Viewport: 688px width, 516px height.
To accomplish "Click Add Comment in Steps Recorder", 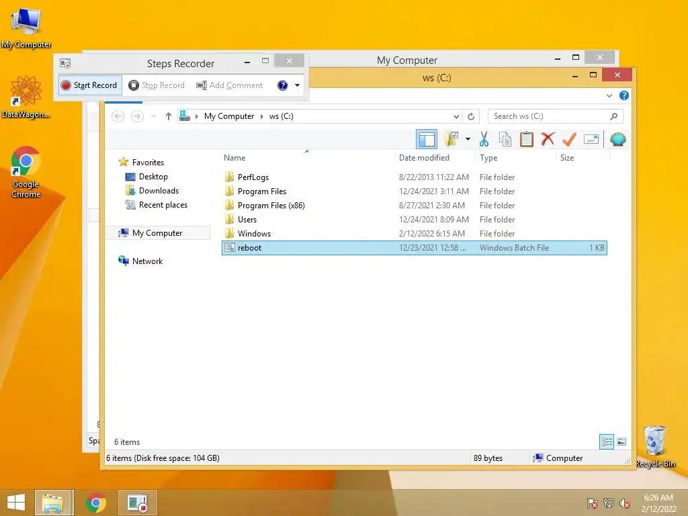I will [230, 85].
